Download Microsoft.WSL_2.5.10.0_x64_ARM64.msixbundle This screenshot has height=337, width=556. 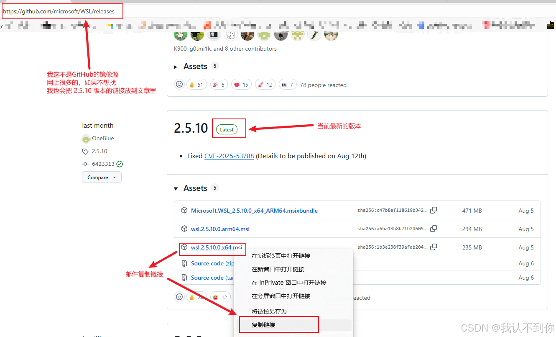[254, 211]
